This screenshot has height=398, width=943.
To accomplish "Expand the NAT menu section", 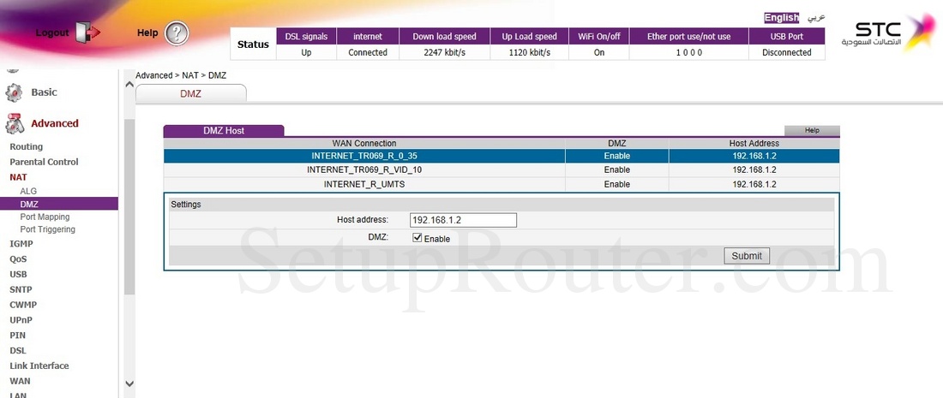I will pos(18,177).
